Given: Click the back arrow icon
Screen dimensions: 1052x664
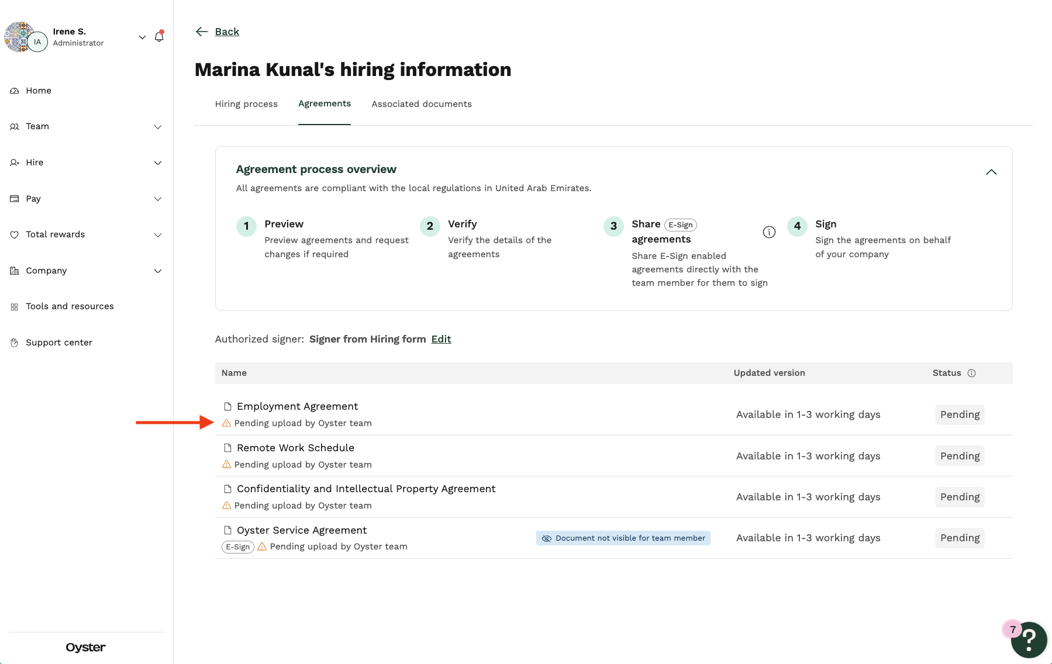Looking at the screenshot, I should click(x=202, y=32).
